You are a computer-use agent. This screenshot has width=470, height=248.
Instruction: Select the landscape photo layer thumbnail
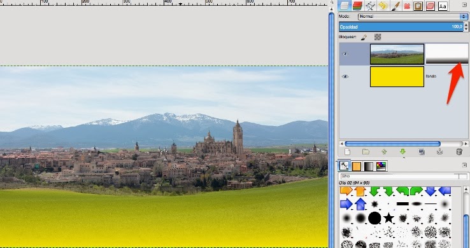pos(397,54)
